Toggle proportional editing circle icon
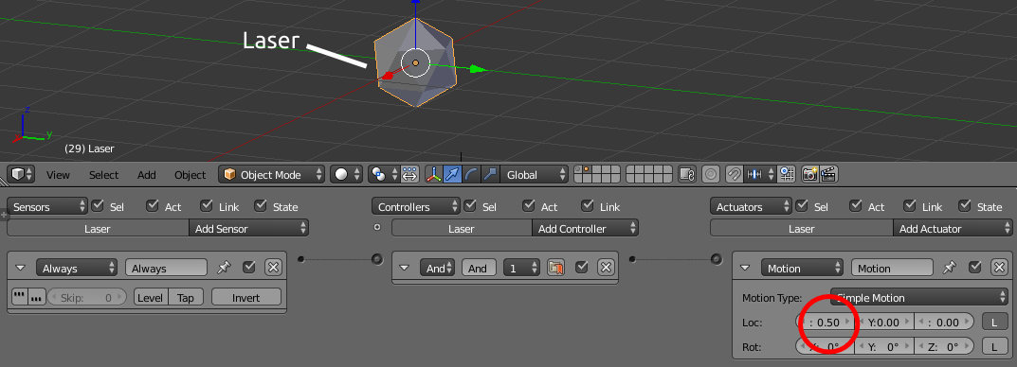This screenshot has height=367, width=1017. pos(712,175)
